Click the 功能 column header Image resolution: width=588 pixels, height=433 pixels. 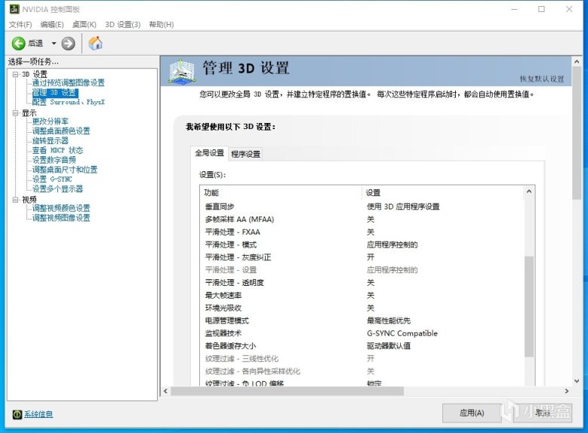point(281,192)
